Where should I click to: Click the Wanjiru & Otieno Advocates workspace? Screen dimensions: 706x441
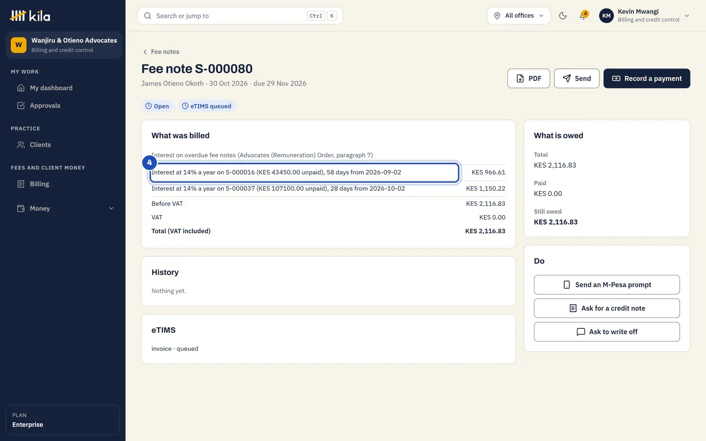[64, 45]
